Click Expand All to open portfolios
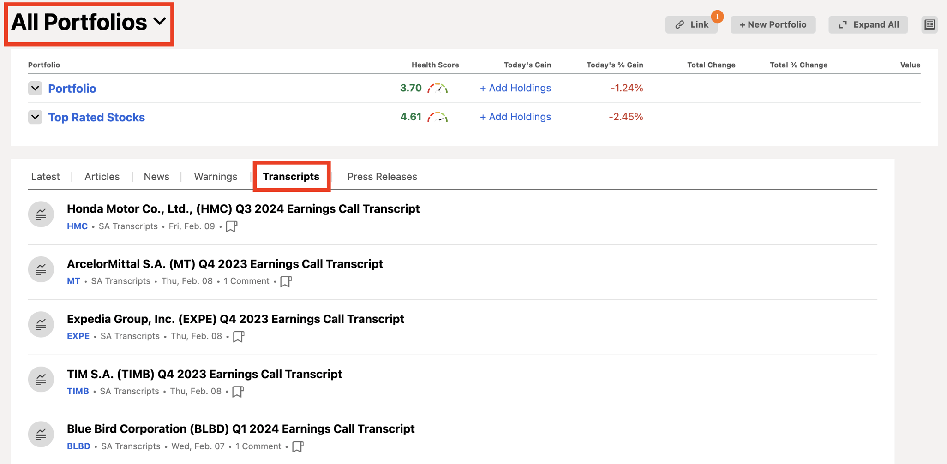 (x=868, y=24)
